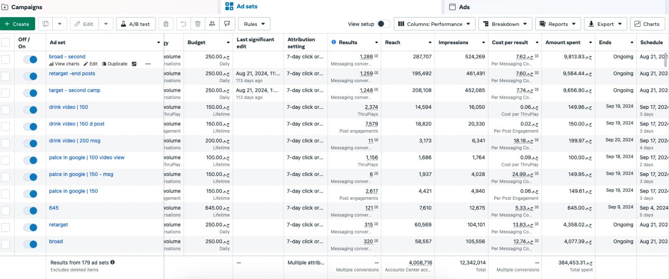Click the audience people icon in toolbar

212,24
